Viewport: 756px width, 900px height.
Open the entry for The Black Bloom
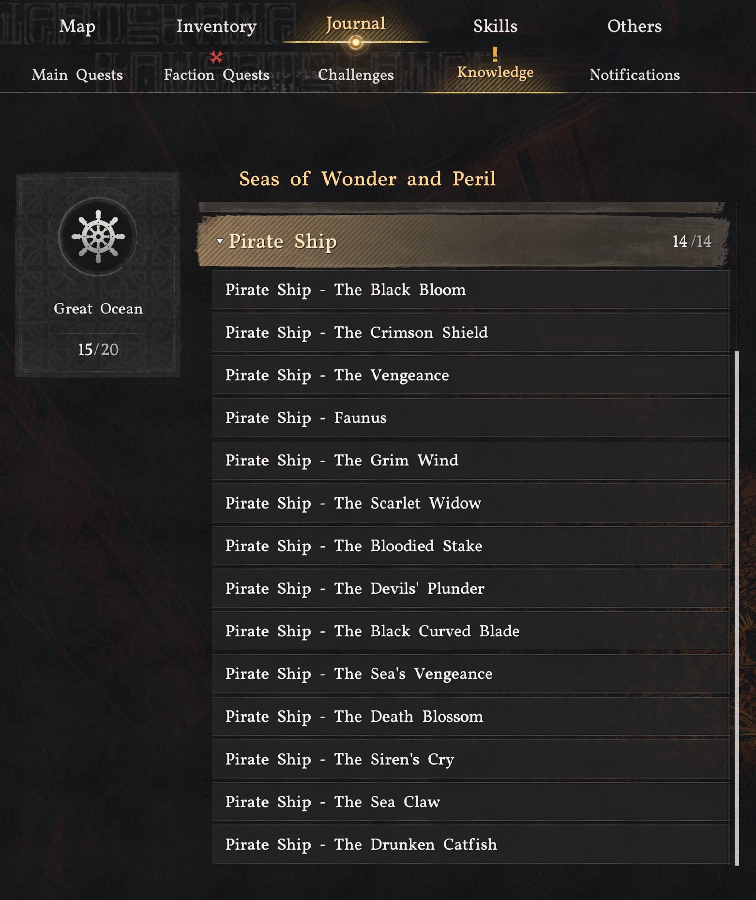click(x=471, y=290)
